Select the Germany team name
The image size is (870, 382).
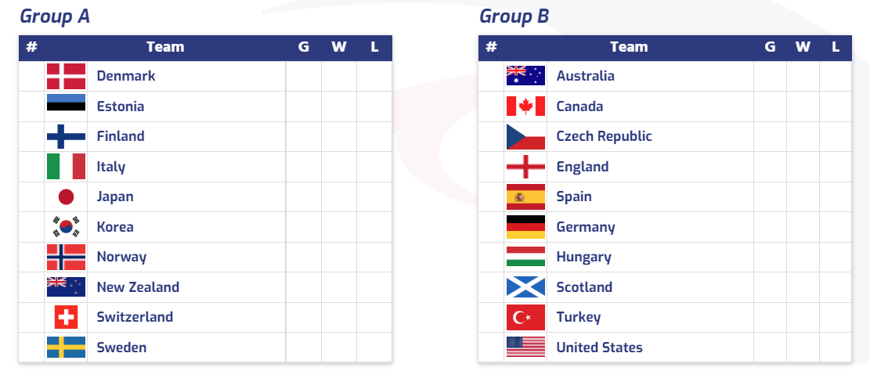click(x=586, y=227)
